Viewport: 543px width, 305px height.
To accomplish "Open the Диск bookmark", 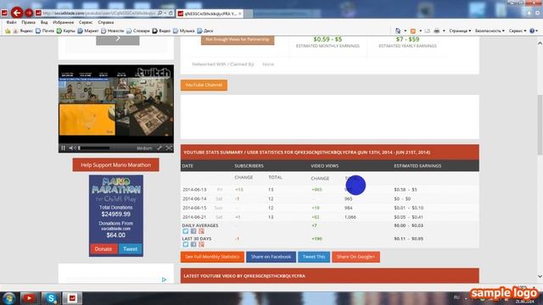I will pos(205,30).
